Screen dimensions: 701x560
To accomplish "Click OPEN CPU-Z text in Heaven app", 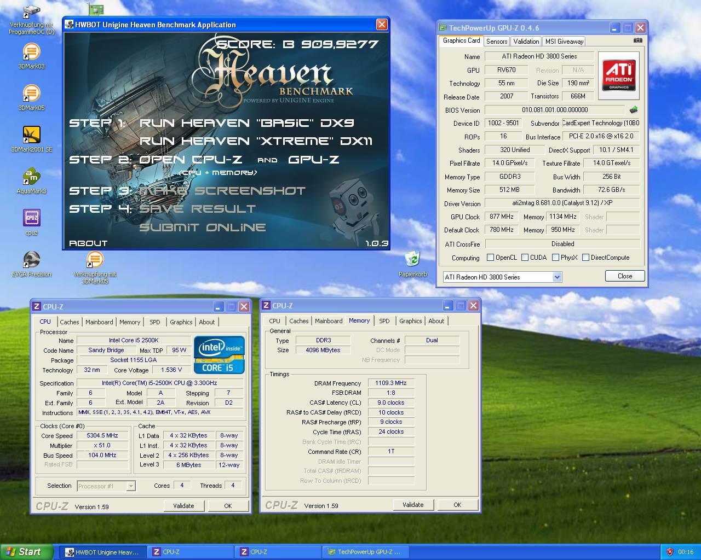I will point(191,160).
